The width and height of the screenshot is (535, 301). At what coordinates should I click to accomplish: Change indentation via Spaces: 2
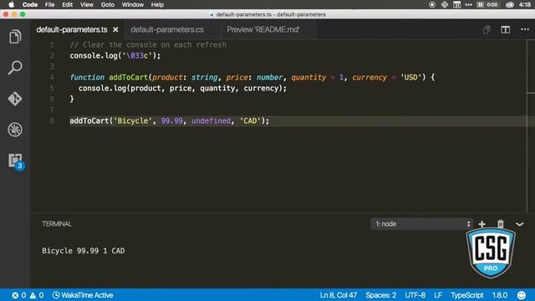coord(381,295)
